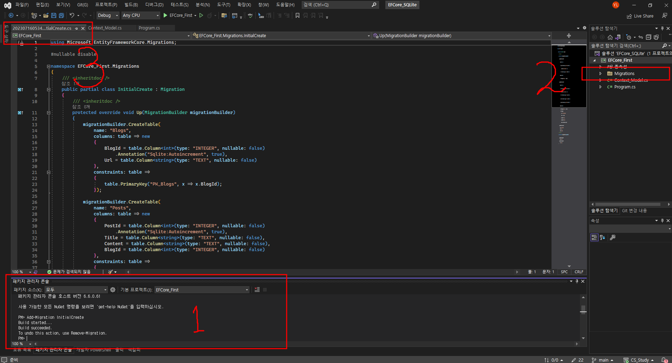Open the Debug configuration dropdown
The image size is (672, 363).
point(108,15)
